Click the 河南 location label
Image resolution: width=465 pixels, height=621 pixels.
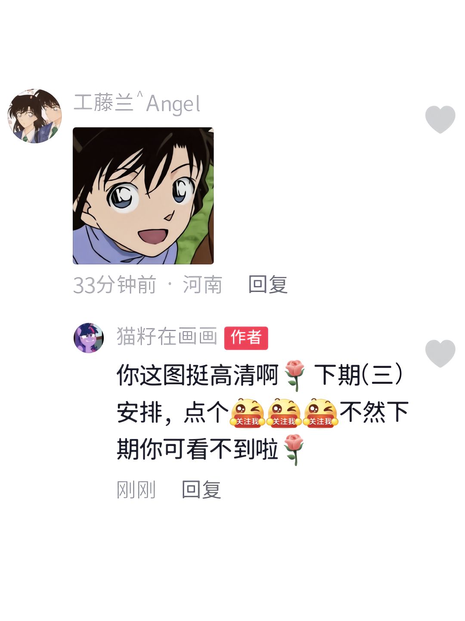(x=202, y=285)
